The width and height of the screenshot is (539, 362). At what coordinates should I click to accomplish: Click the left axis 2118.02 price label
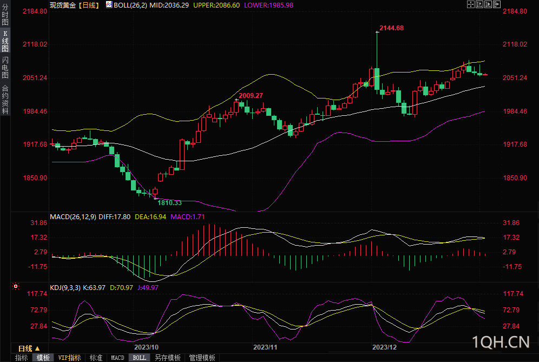35,44
